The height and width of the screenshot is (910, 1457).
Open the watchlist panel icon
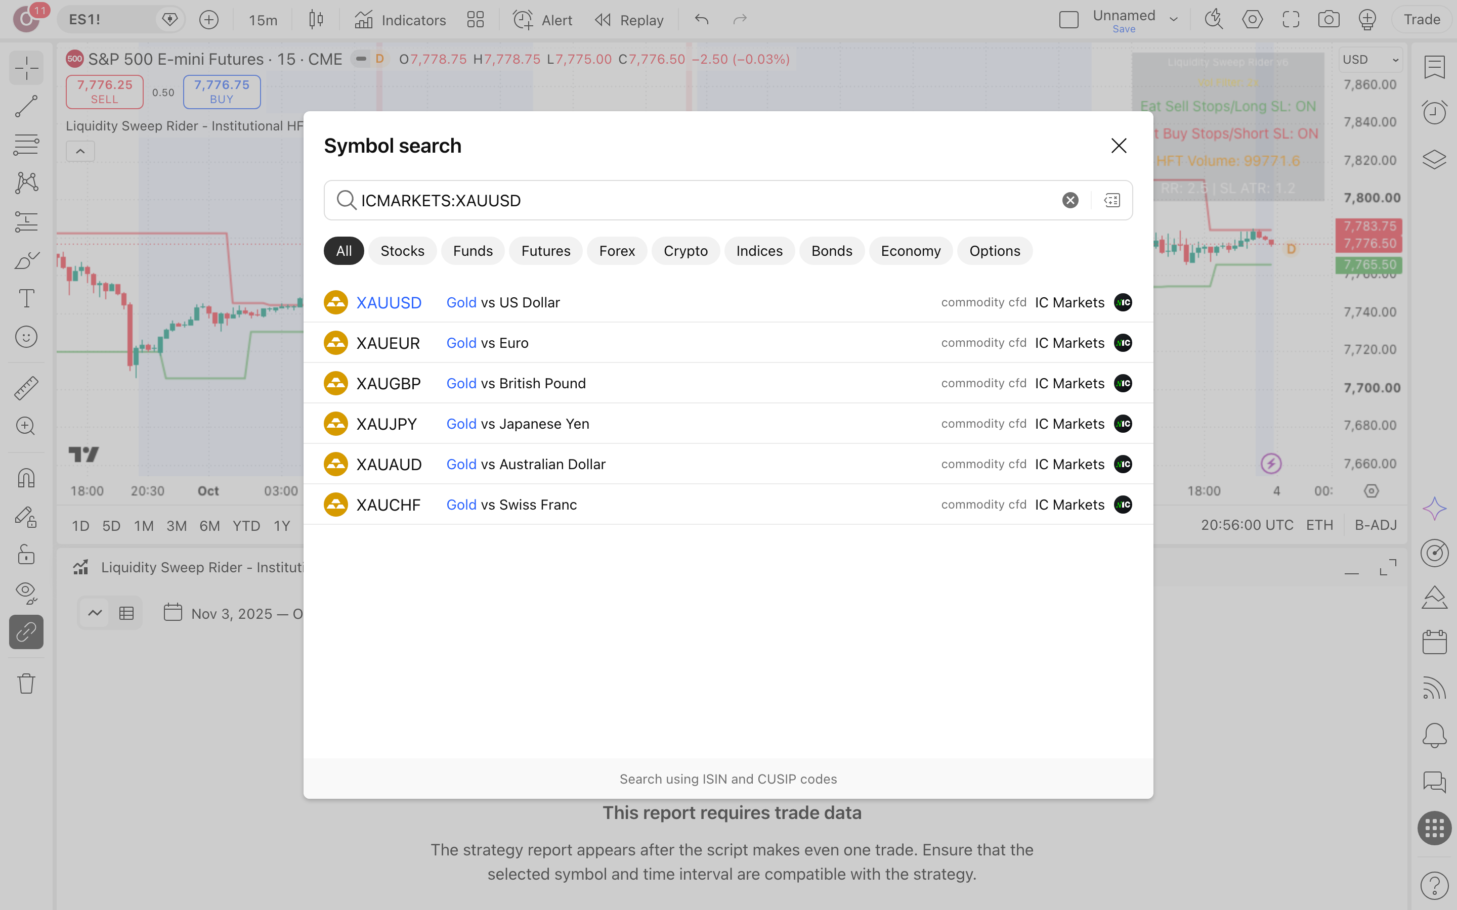click(x=1434, y=67)
